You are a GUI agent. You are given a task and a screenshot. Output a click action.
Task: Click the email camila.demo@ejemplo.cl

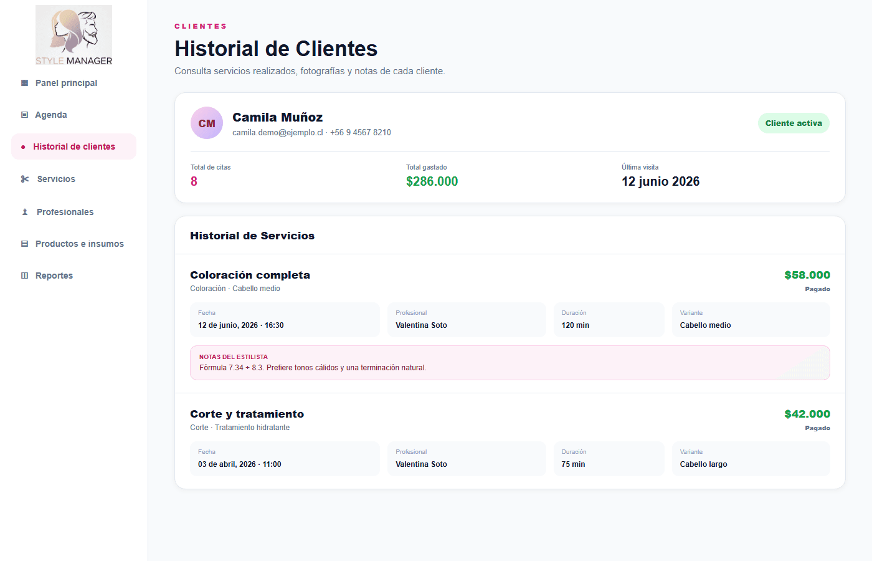278,133
